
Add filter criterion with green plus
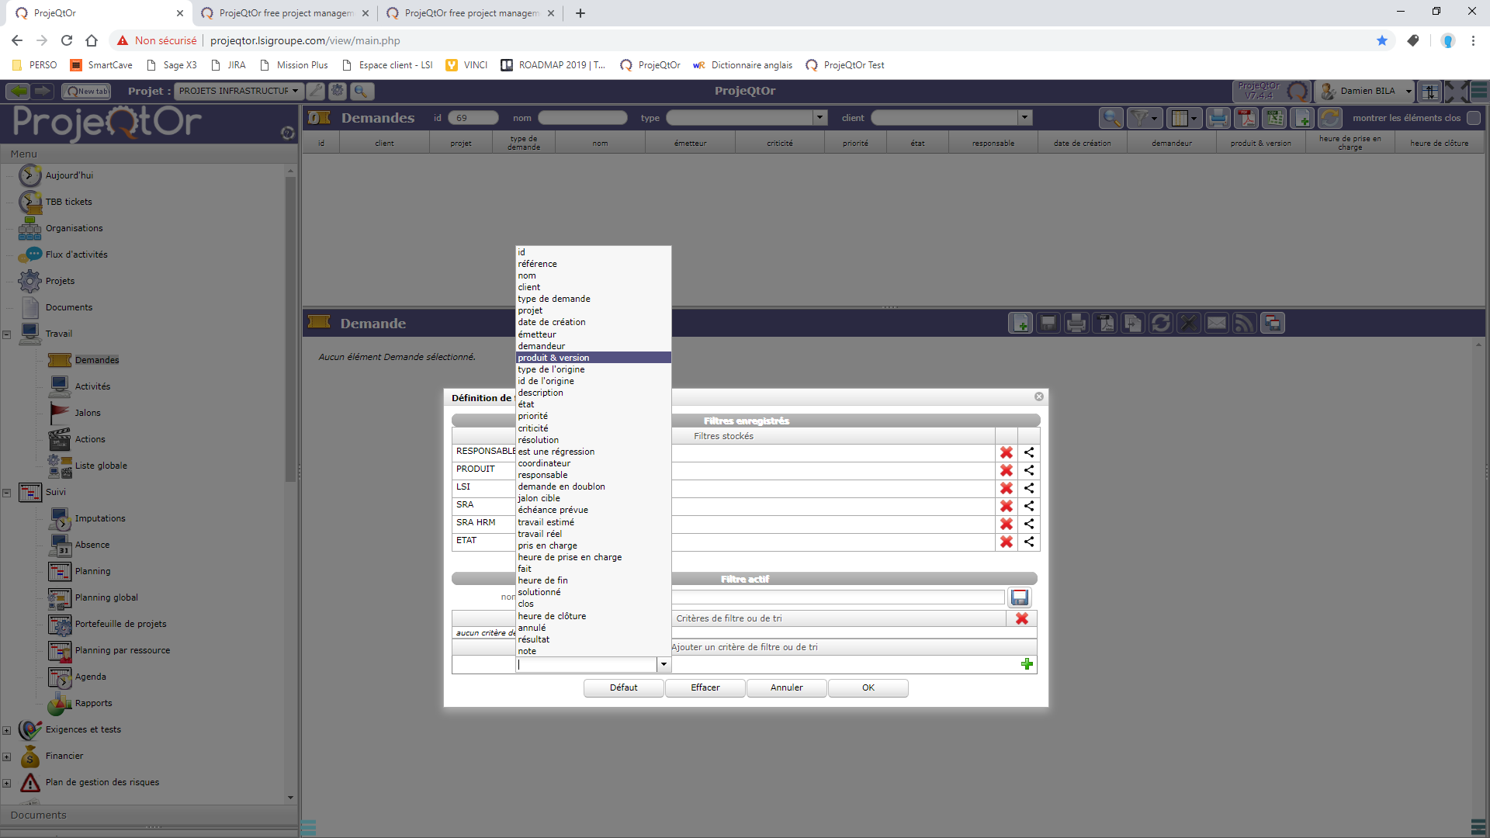tap(1027, 664)
